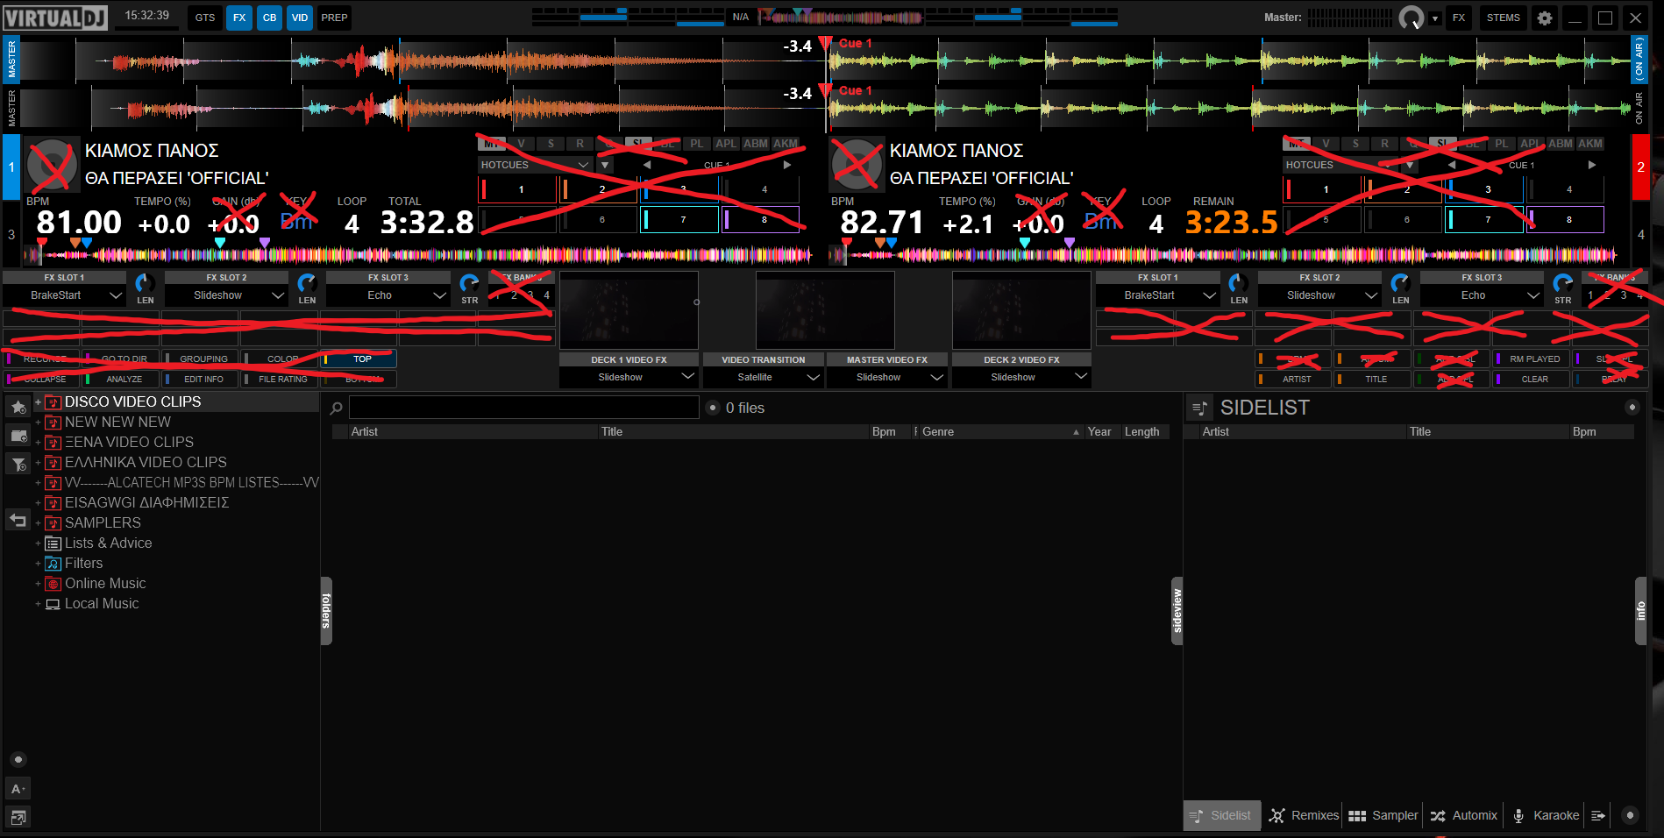
Task: Open the master headphone dropdown arrow
Action: (x=1435, y=18)
